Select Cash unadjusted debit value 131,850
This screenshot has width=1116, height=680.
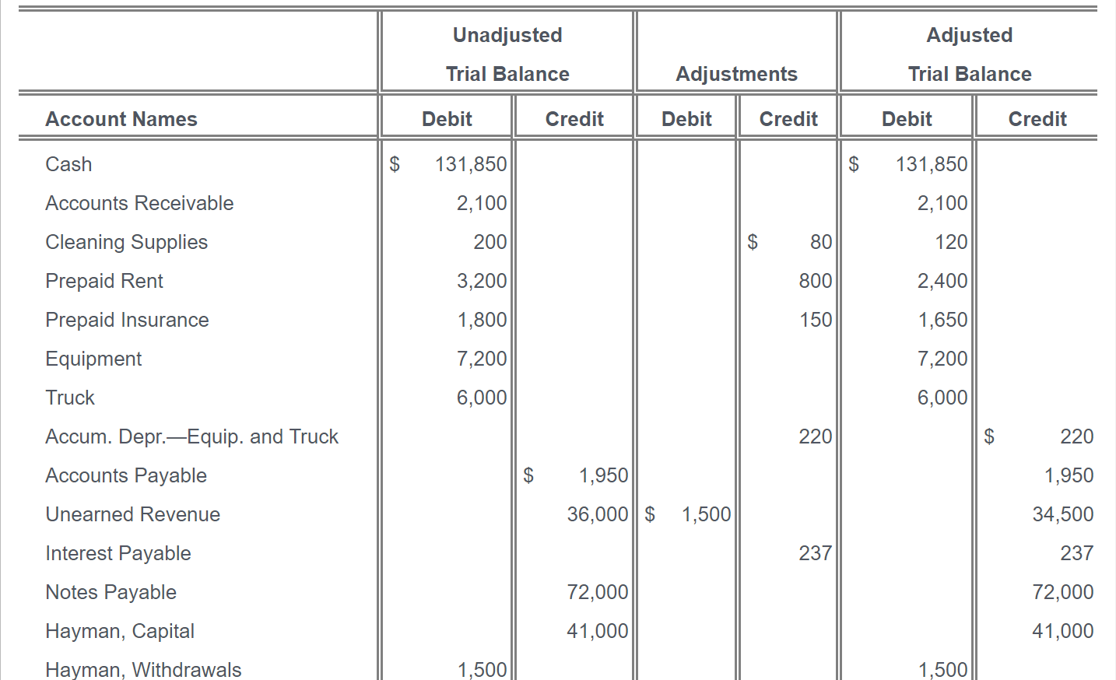(470, 164)
